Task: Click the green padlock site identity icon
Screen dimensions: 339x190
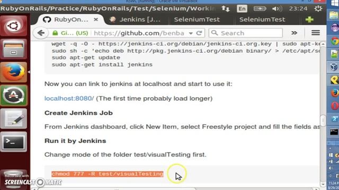Action: coord(55,33)
